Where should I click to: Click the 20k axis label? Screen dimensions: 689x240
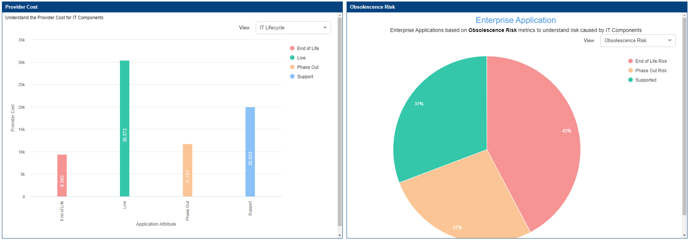click(x=21, y=107)
